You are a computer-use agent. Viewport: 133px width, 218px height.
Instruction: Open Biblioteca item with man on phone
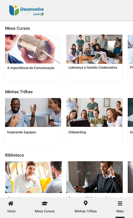(x=95, y=177)
